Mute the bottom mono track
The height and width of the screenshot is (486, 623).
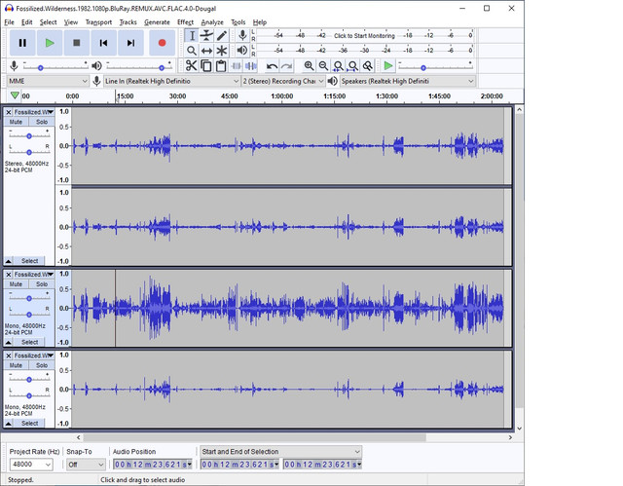pos(16,365)
